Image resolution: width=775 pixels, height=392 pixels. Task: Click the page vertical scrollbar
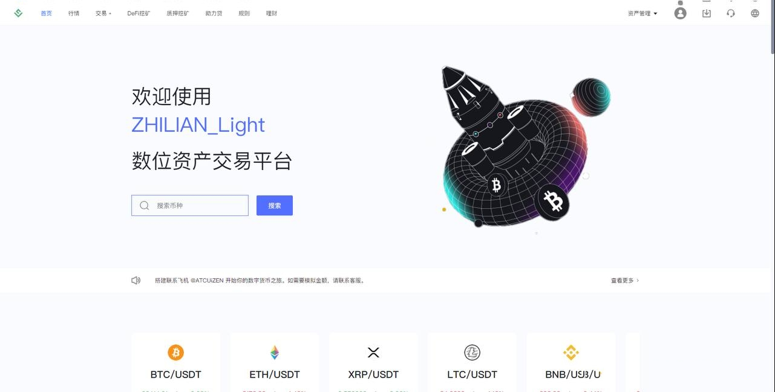point(773,196)
